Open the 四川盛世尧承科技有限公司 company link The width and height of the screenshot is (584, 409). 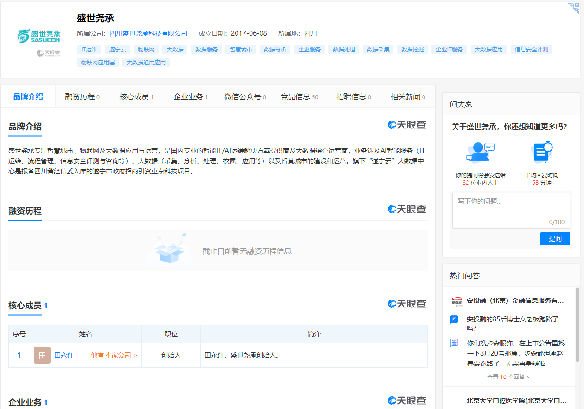coord(148,33)
